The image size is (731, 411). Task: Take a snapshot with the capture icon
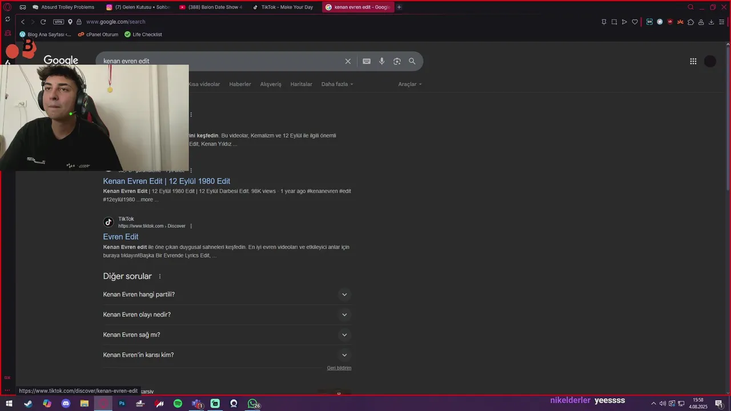point(614,22)
